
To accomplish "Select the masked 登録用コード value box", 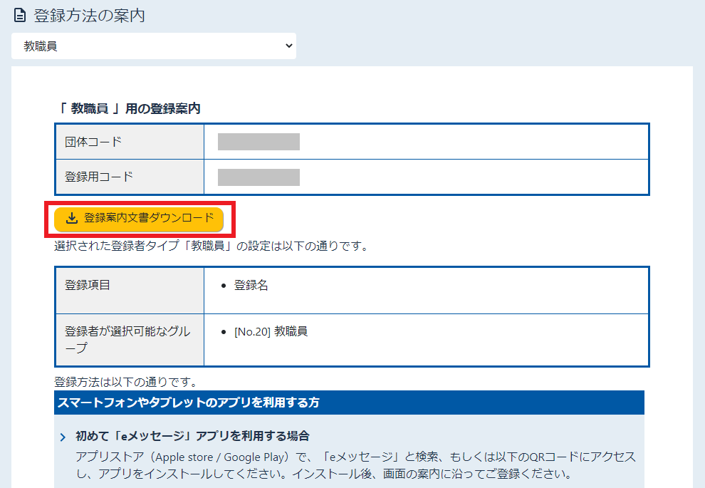I will 258,177.
